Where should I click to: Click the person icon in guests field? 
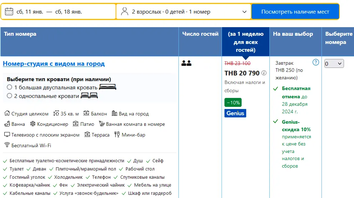[125, 11]
